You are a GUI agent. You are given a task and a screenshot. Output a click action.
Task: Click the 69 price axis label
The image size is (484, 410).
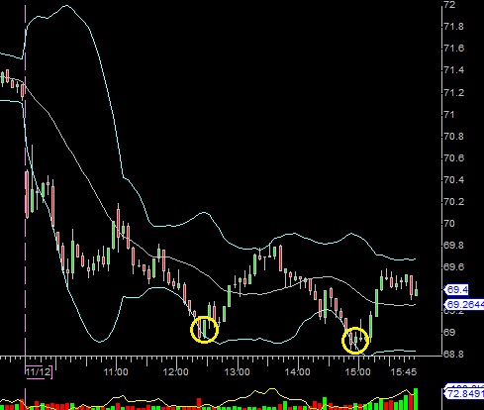(x=449, y=332)
